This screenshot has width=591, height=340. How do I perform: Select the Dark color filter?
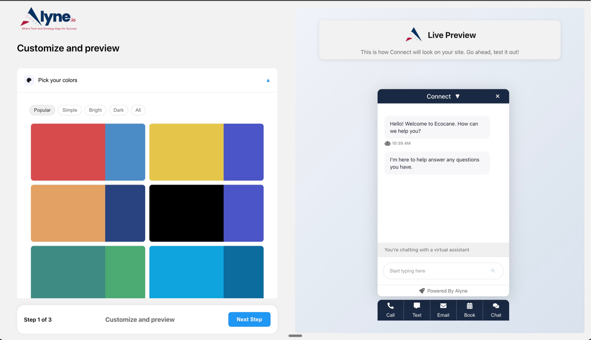[119, 110]
